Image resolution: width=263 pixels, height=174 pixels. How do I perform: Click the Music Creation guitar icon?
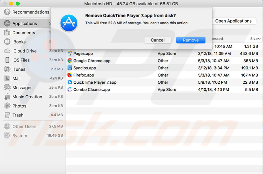click(x=7, y=97)
